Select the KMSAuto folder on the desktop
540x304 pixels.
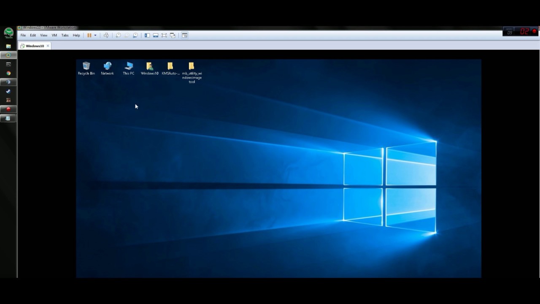click(x=170, y=68)
